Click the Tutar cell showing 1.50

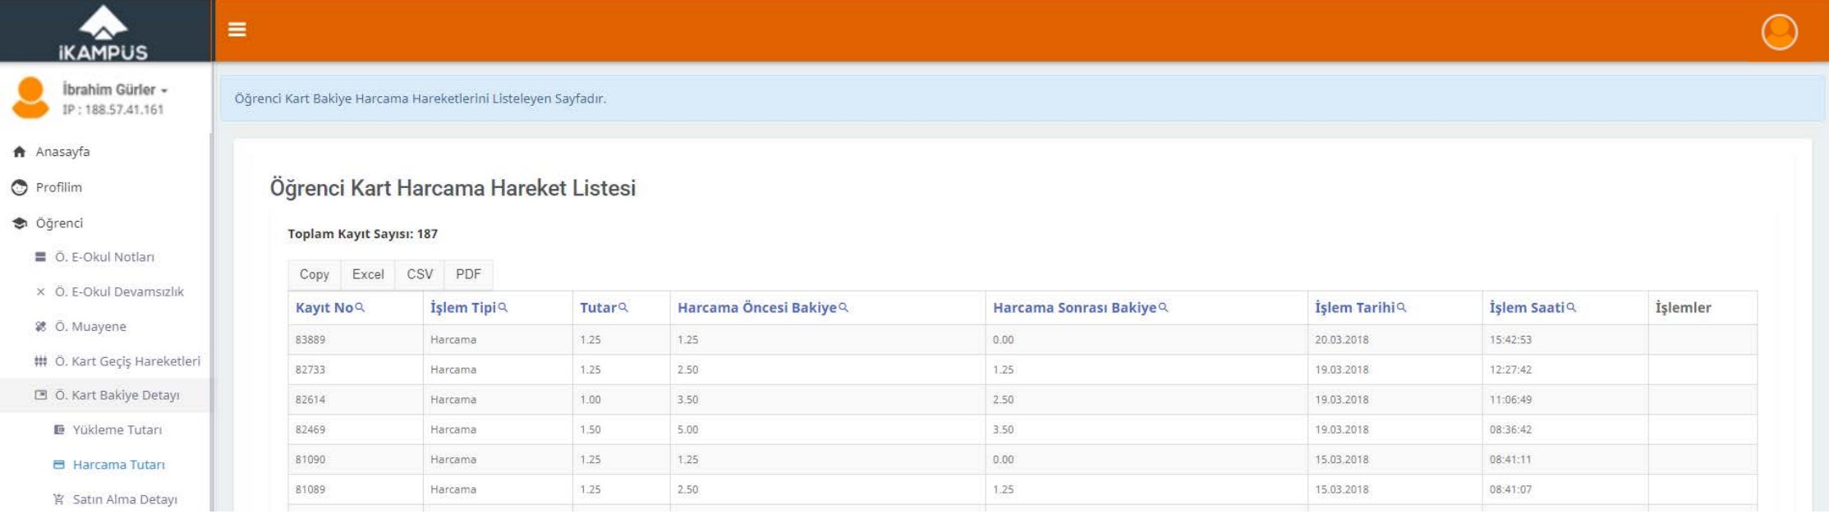(x=621, y=429)
